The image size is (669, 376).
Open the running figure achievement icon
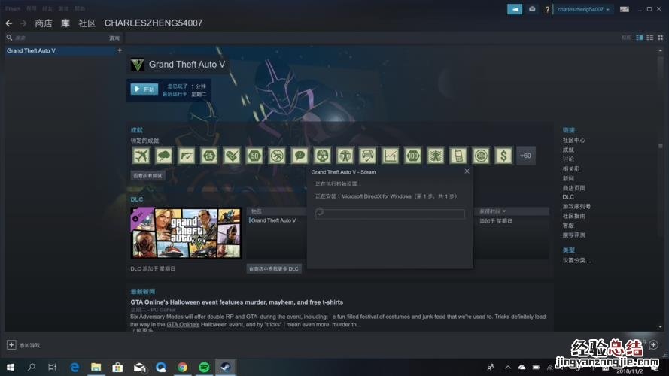(x=277, y=156)
